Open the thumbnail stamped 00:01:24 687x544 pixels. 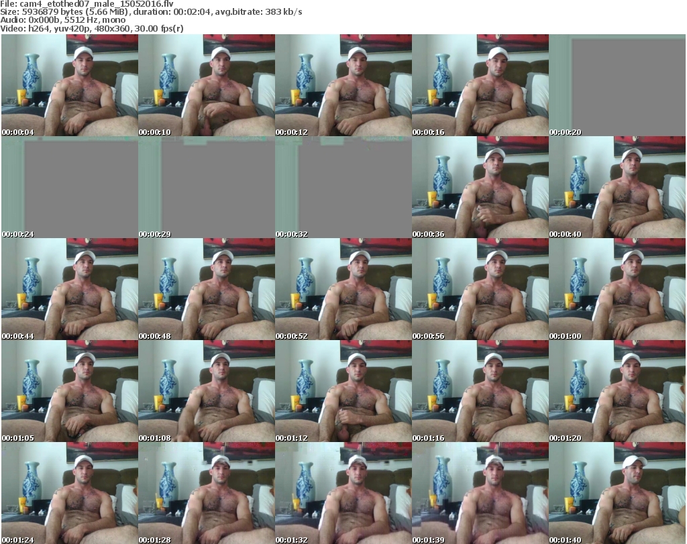[x=70, y=493]
